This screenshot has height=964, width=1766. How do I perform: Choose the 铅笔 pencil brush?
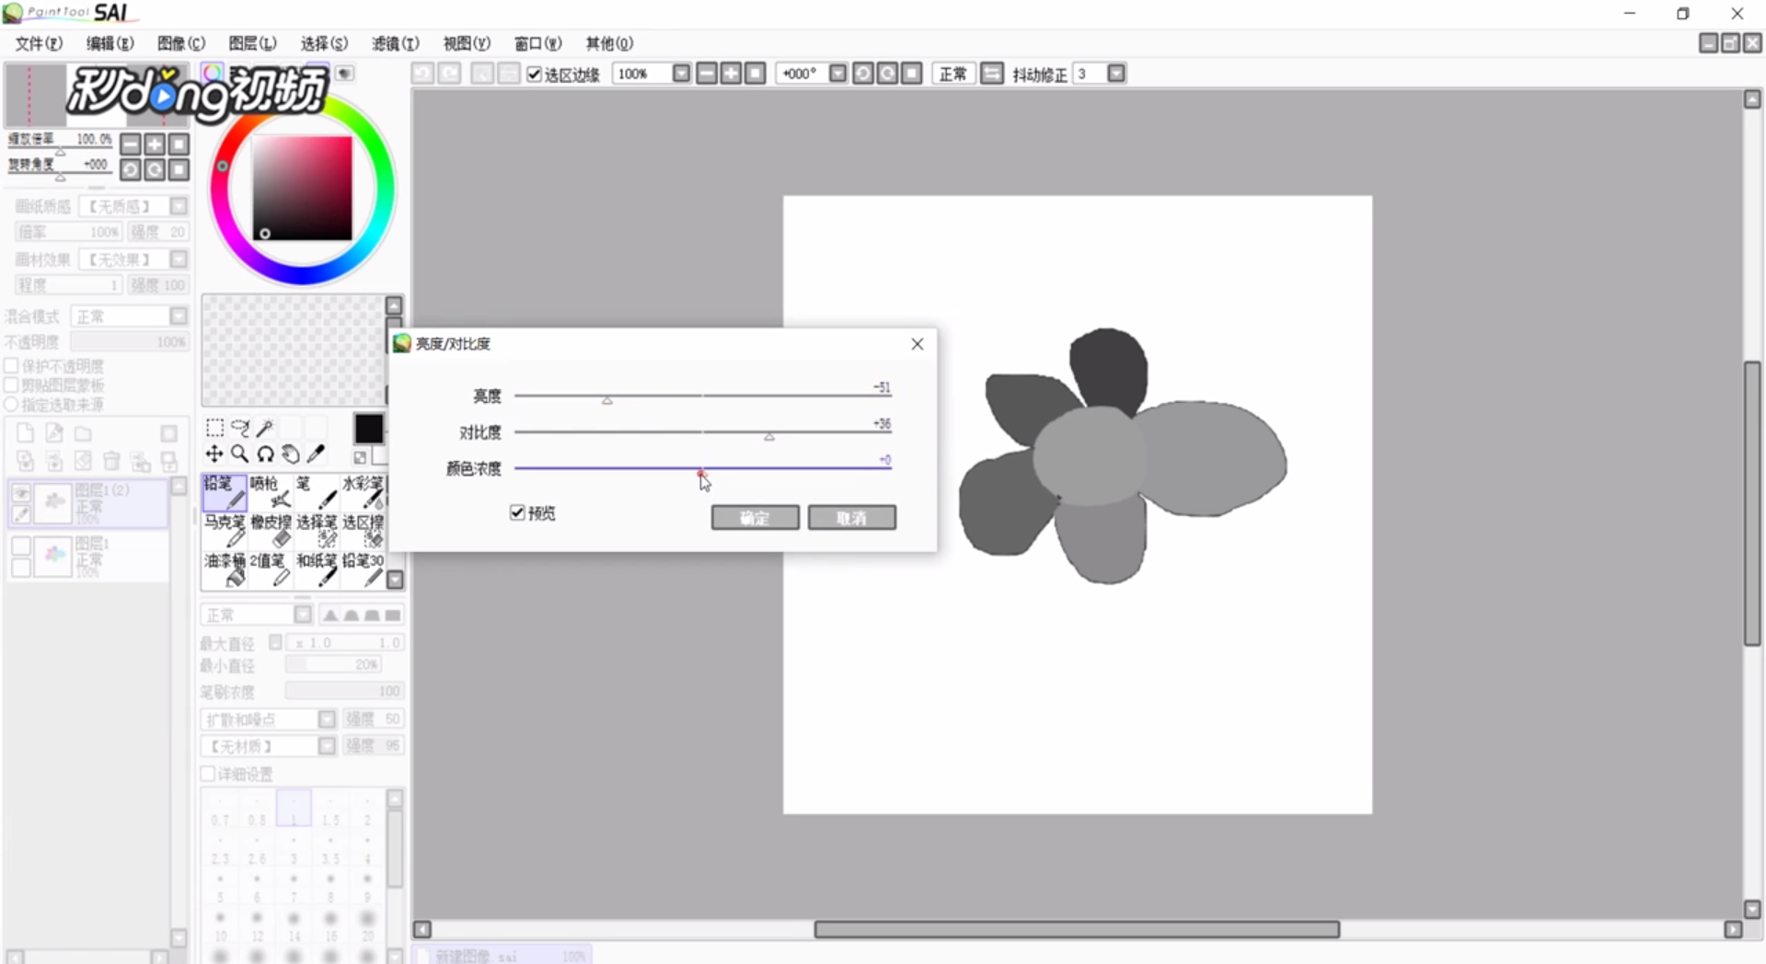pos(225,492)
